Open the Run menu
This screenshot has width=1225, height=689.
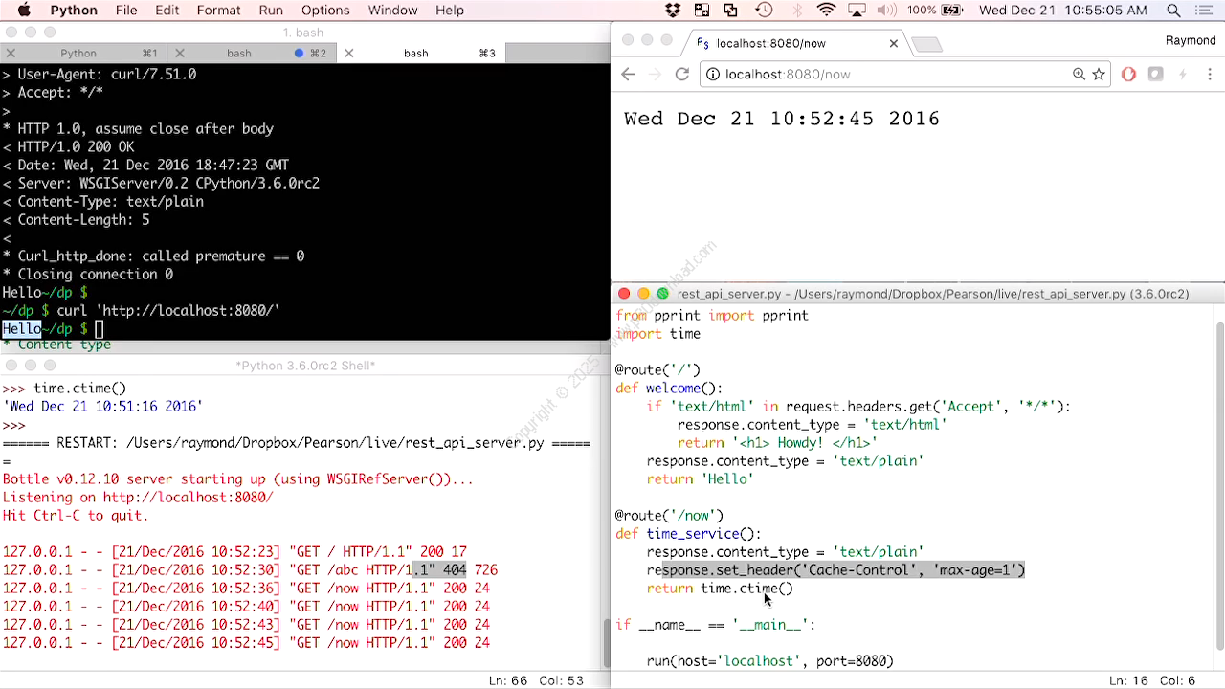(x=271, y=11)
